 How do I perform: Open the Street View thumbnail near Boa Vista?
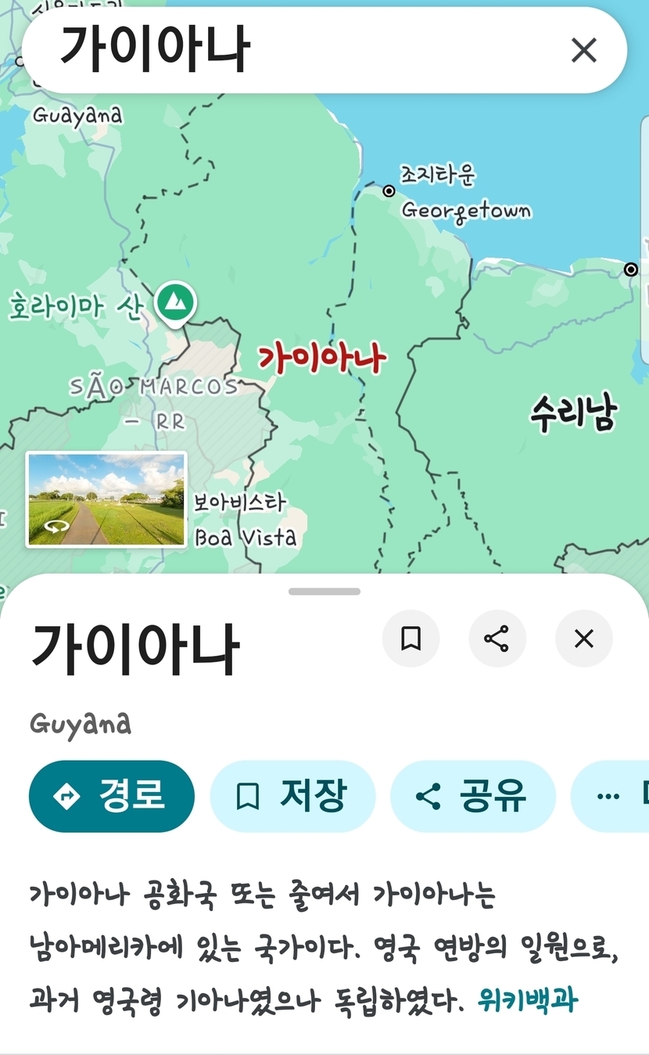(x=106, y=499)
